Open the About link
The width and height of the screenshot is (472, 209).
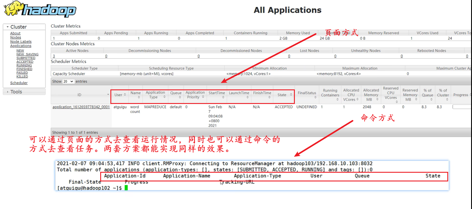(15, 33)
